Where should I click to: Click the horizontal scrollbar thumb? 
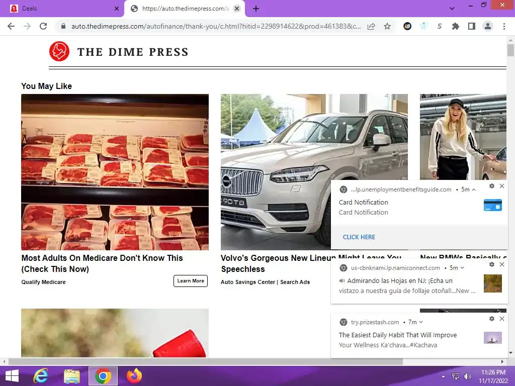(x=206, y=362)
